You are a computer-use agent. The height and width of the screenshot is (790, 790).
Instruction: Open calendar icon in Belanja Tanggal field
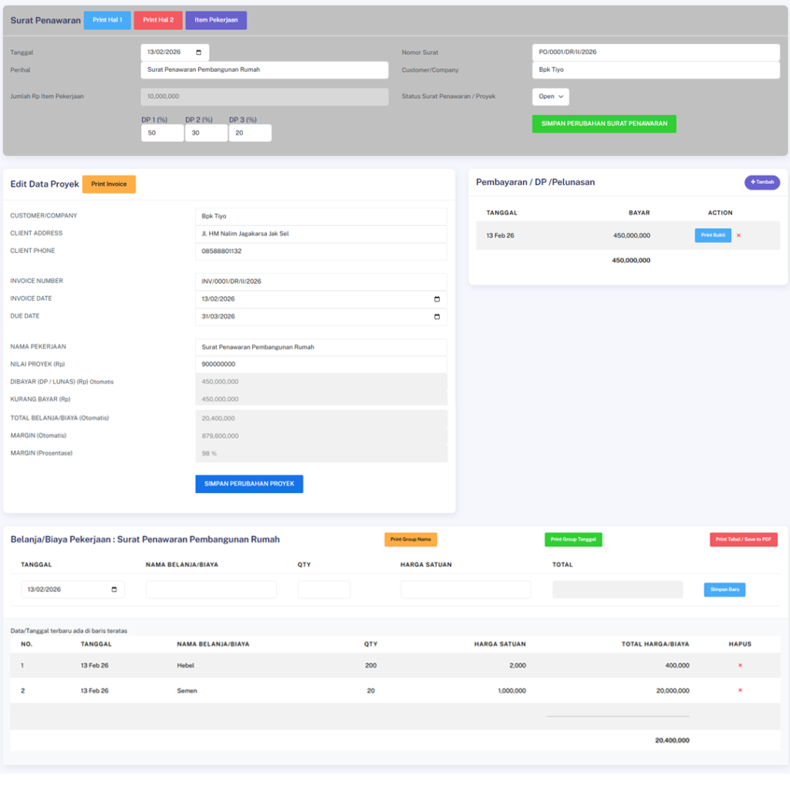click(x=114, y=589)
